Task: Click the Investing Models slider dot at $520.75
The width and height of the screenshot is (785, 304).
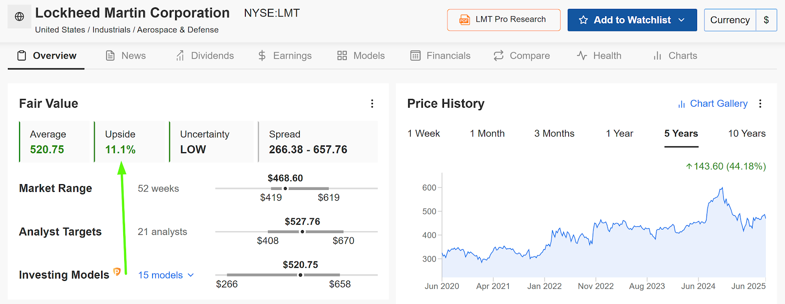Action: coord(300,275)
